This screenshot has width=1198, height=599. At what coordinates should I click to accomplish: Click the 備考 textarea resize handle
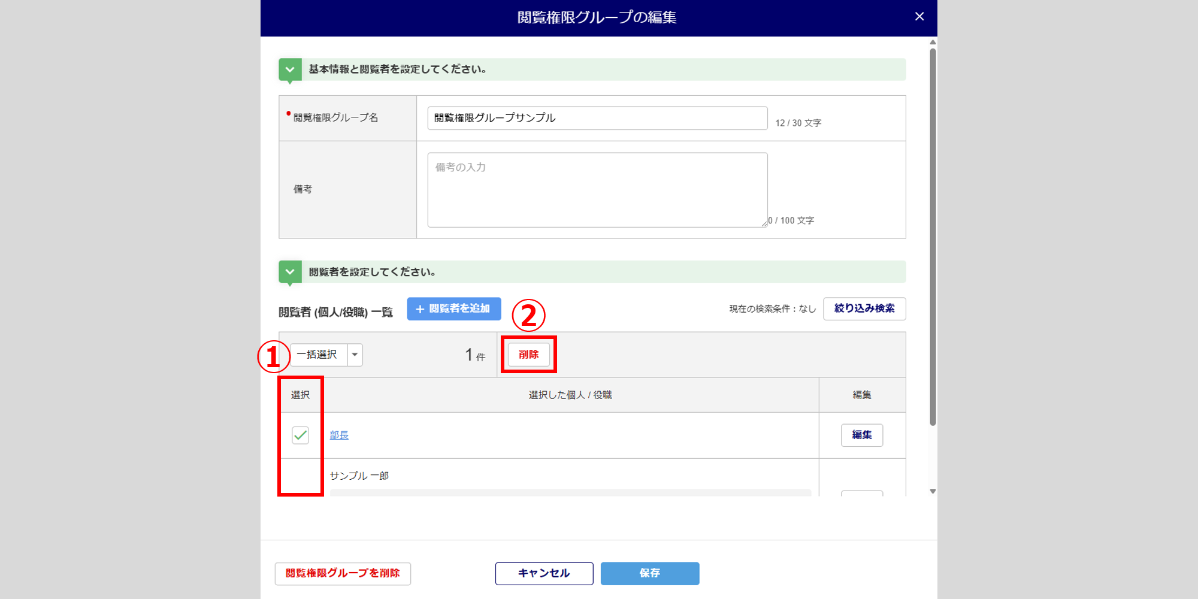point(764,224)
